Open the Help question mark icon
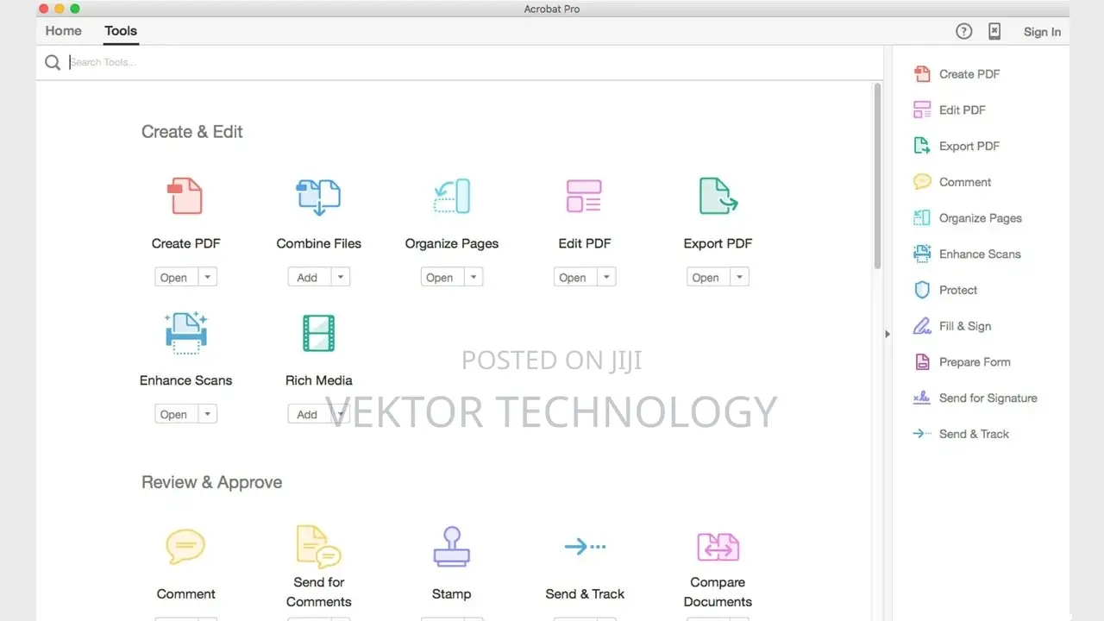This screenshot has height=621, width=1104. (x=964, y=31)
